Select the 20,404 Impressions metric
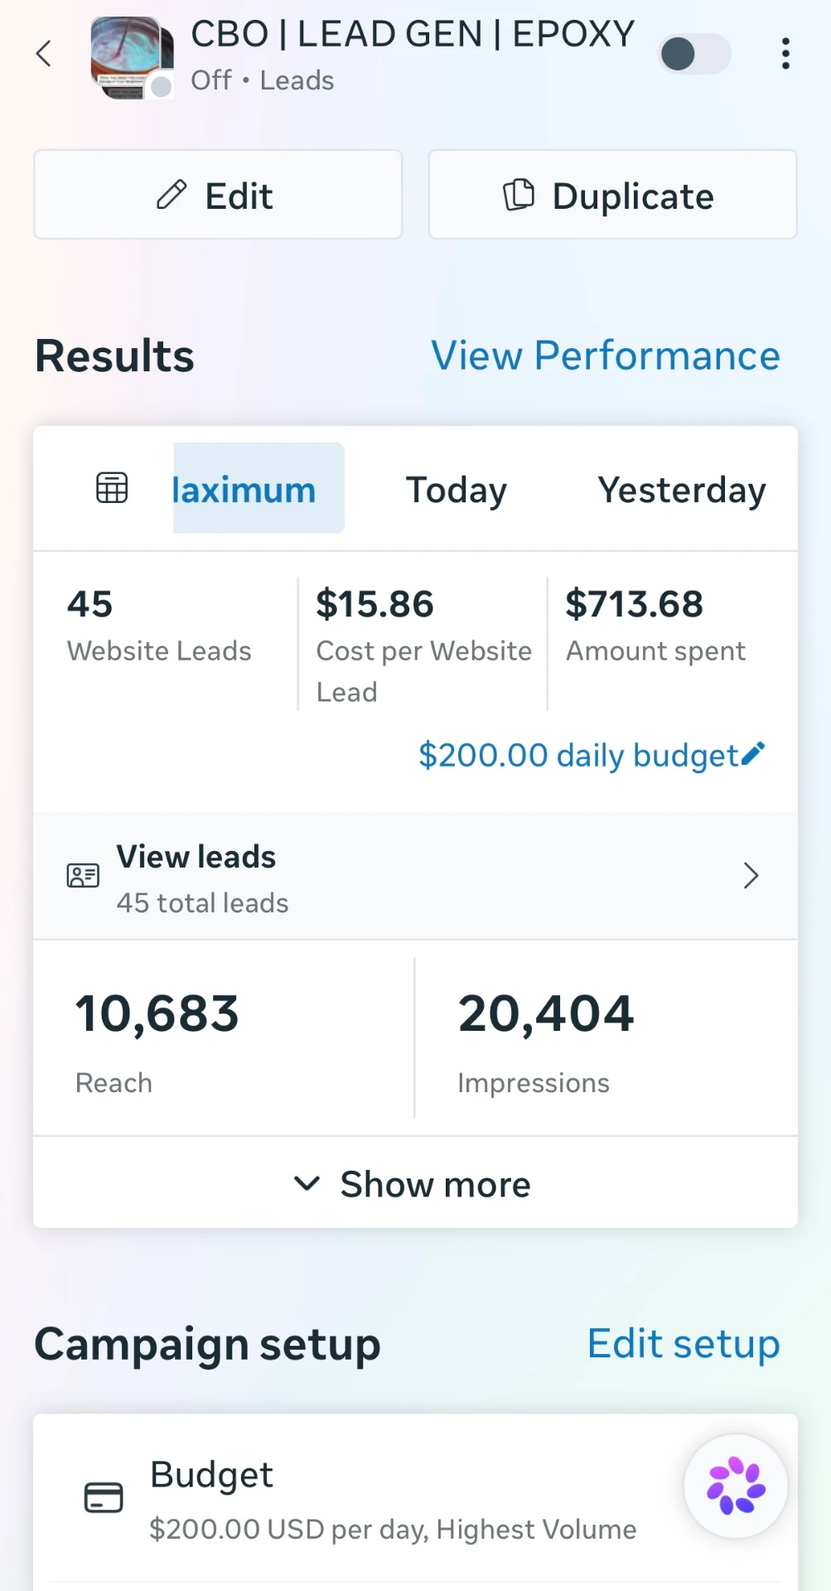This screenshot has width=831, height=1591. [546, 1042]
